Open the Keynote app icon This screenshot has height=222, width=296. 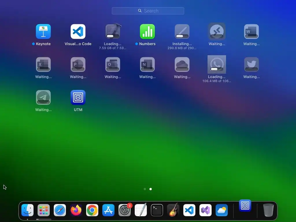pyautogui.click(x=43, y=32)
